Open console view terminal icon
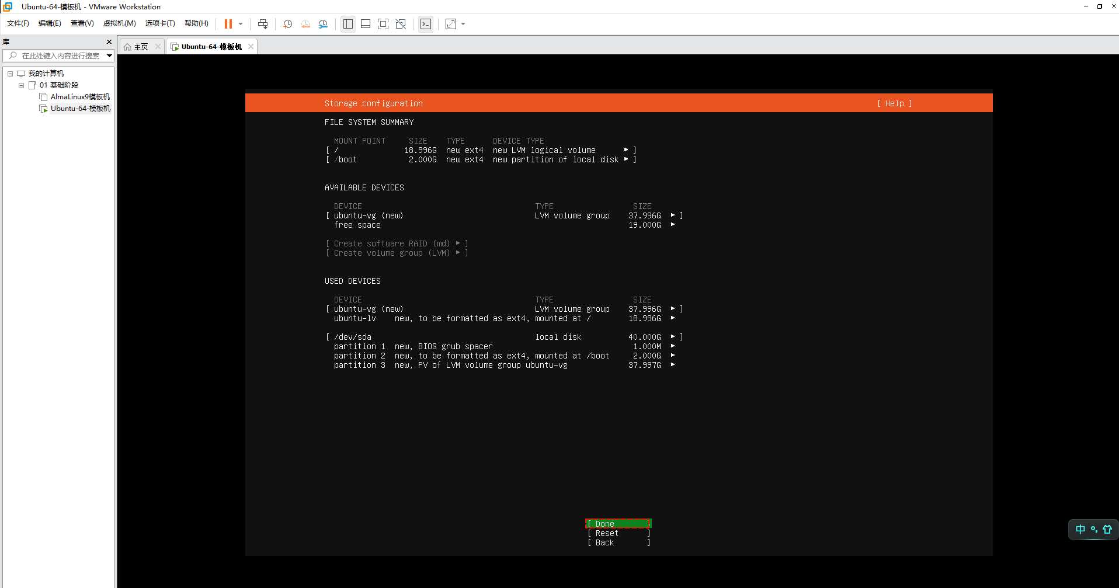 click(426, 24)
